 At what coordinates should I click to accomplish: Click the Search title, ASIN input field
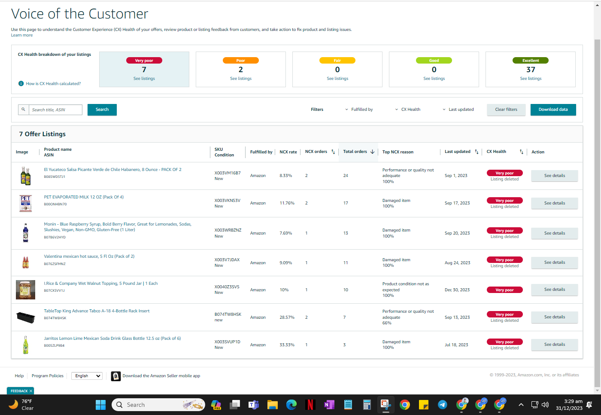click(x=55, y=110)
